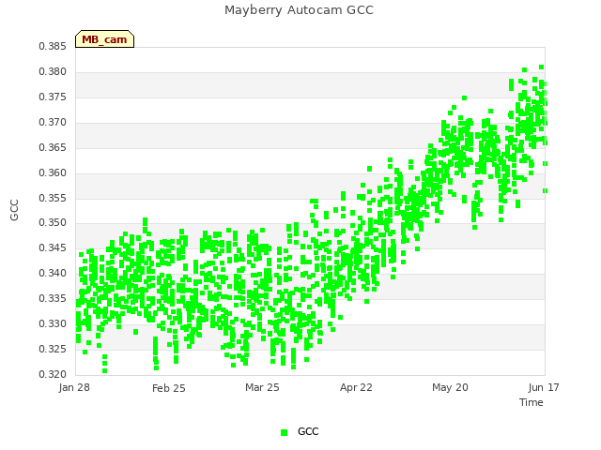This screenshot has width=601, height=450.
Task: Click the 0.375 y-axis value
Action: coord(53,97)
